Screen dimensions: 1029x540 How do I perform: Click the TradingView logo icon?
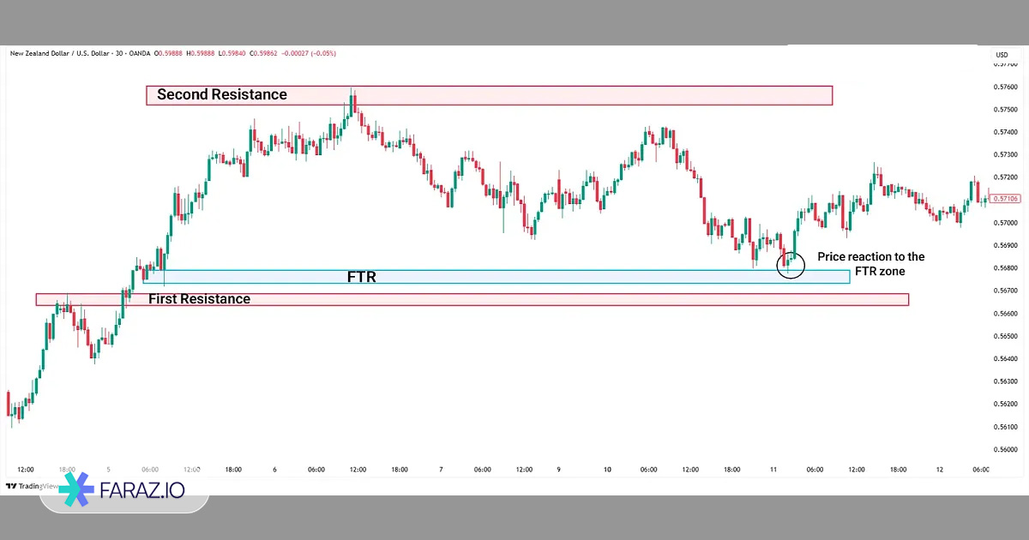[x=11, y=486]
